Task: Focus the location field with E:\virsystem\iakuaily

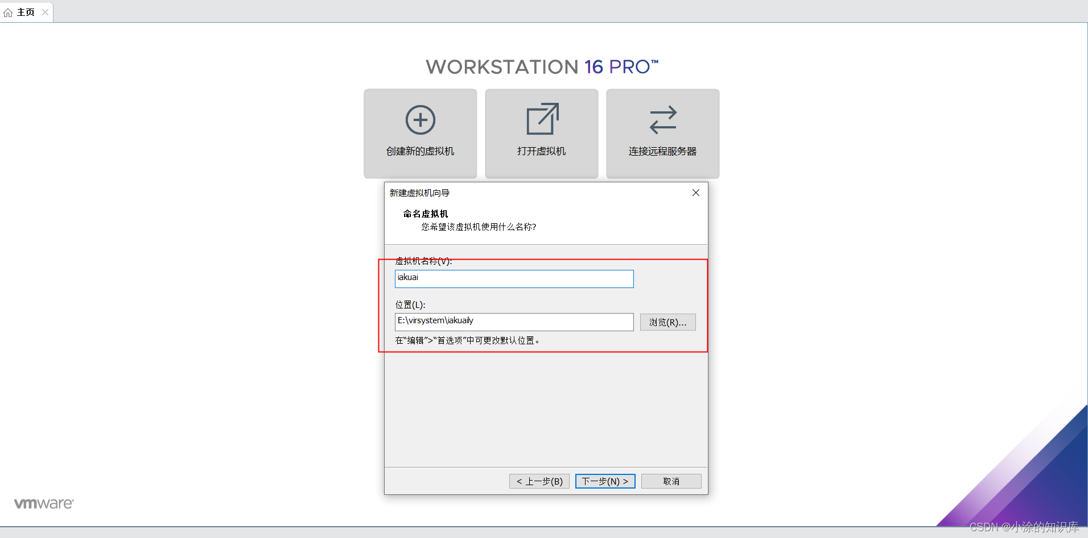Action: pyautogui.click(x=514, y=322)
